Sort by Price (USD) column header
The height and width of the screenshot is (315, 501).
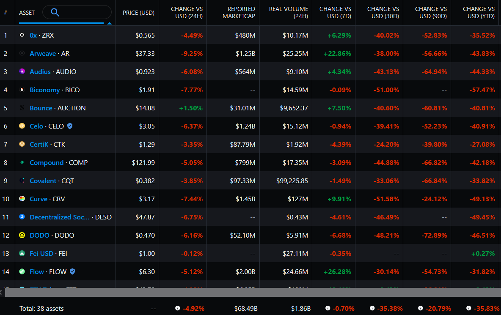pos(138,13)
